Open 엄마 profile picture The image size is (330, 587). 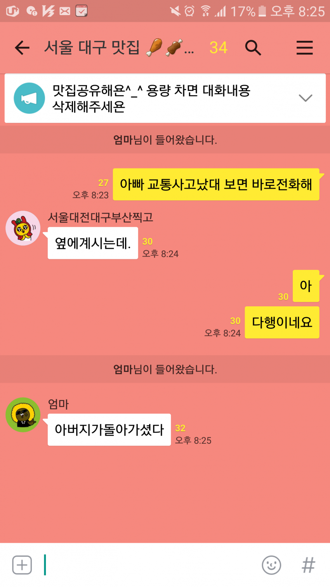click(x=23, y=415)
